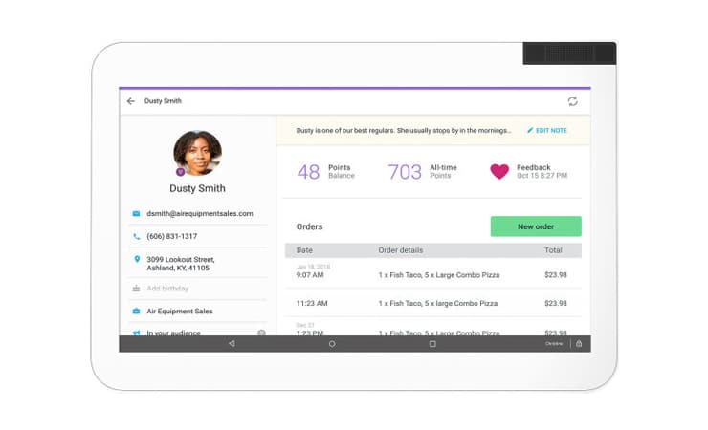Click the Edit Note link
This screenshot has width=708, height=430.
point(547,130)
